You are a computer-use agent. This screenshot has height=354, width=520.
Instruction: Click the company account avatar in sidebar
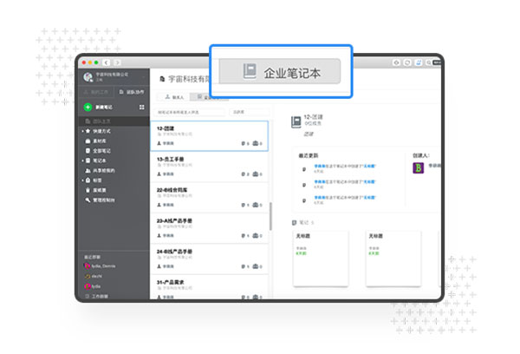coord(88,77)
